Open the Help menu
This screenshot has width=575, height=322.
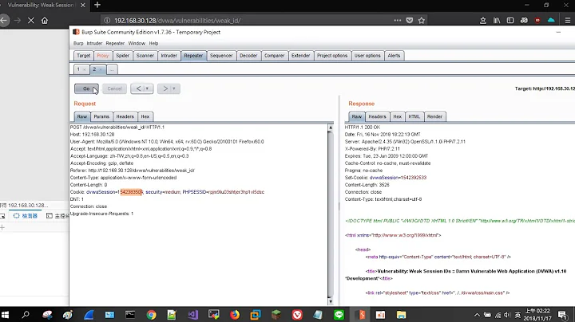tap(153, 43)
